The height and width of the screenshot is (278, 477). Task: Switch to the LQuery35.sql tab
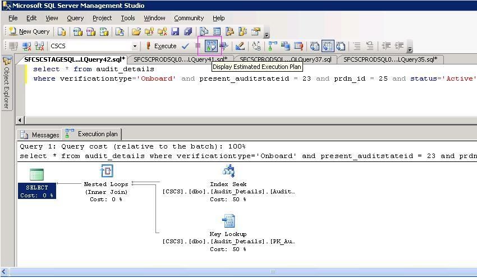click(391, 59)
